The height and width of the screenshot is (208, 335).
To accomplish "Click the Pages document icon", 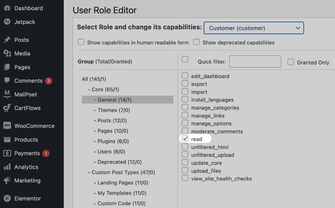I will pyautogui.click(x=7, y=67).
